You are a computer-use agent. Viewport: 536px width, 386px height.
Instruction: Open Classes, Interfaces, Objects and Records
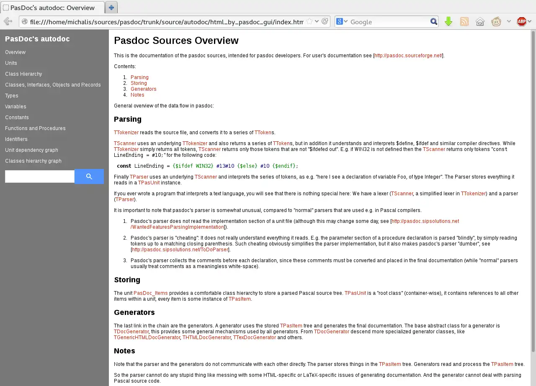tap(53, 85)
